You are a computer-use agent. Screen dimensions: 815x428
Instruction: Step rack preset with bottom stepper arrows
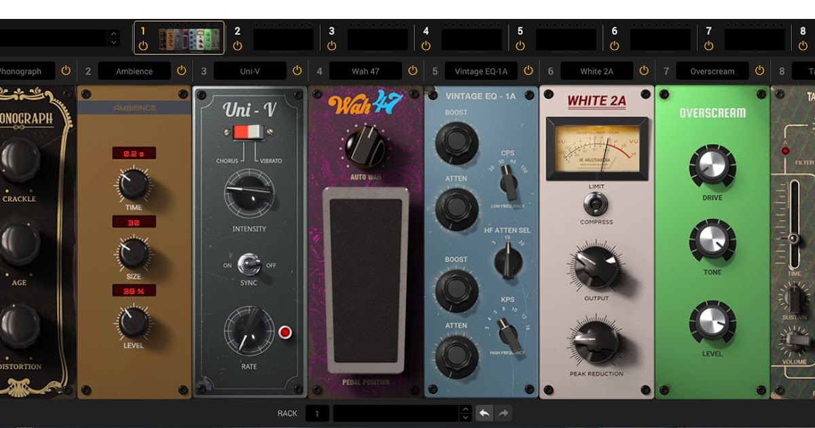click(x=465, y=413)
